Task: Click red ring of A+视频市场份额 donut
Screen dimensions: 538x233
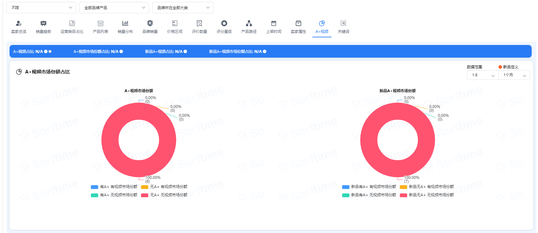Action: (110, 140)
